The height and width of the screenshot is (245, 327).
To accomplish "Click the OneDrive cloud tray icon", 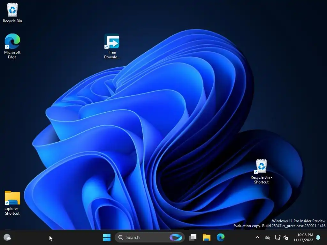I will point(268,237).
